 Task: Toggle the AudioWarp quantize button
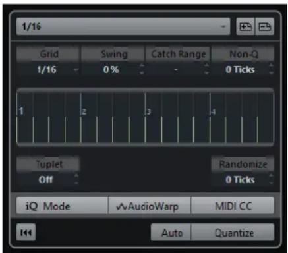click(x=150, y=206)
